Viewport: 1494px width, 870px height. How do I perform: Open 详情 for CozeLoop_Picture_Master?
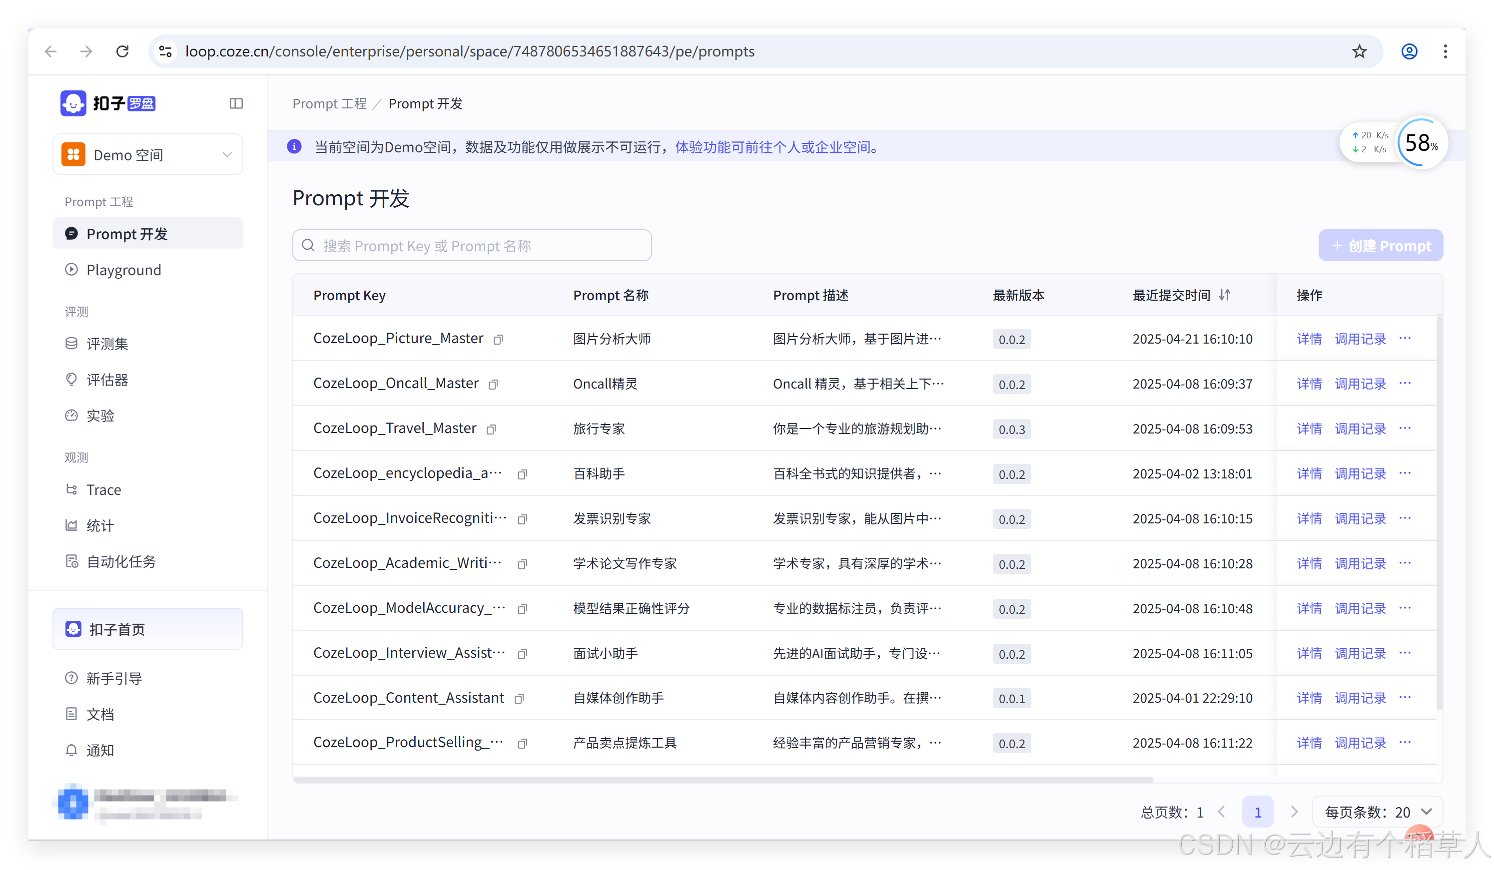click(x=1309, y=339)
